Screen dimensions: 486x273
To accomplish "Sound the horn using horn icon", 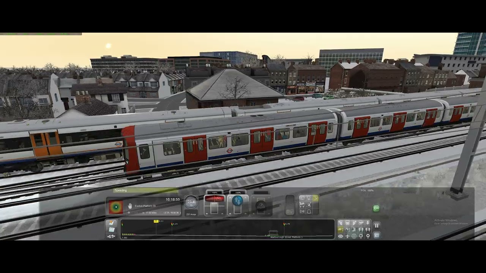I will tap(302, 212).
